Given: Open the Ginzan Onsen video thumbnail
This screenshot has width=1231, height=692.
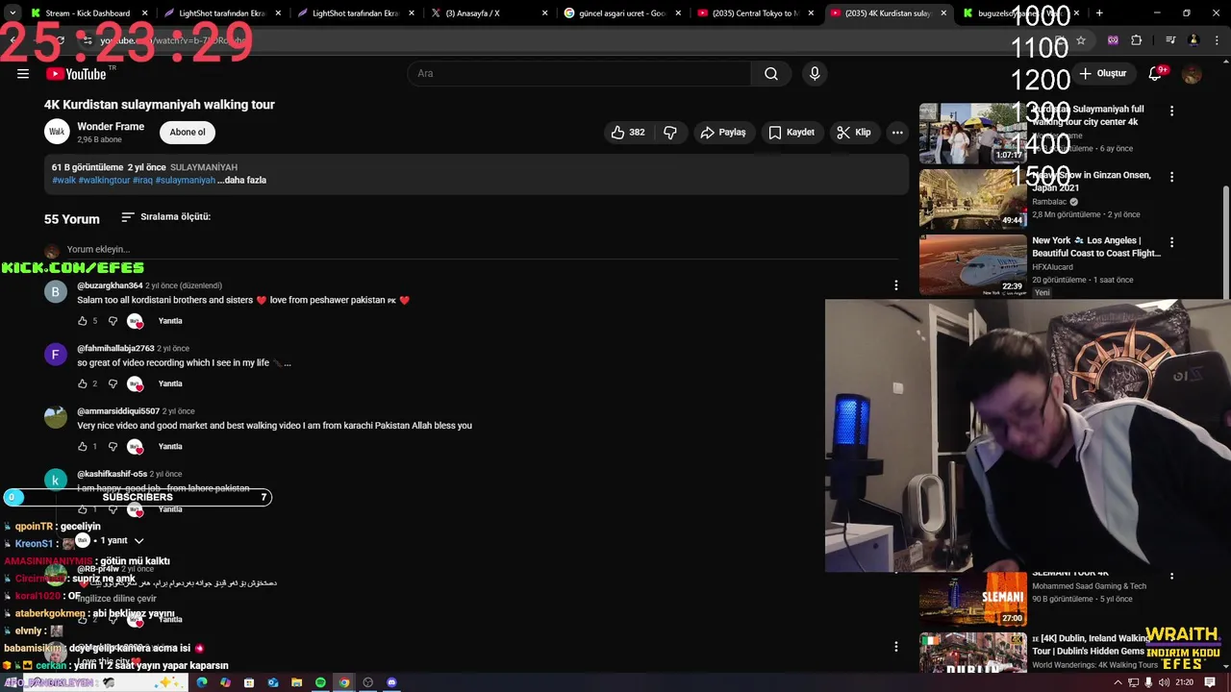Looking at the screenshot, I should point(972,199).
